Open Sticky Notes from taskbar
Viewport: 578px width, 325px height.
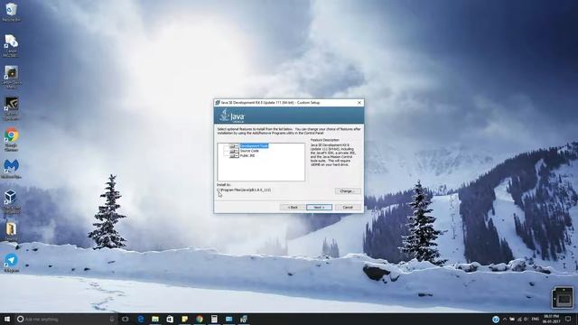pyautogui.click(x=184, y=319)
